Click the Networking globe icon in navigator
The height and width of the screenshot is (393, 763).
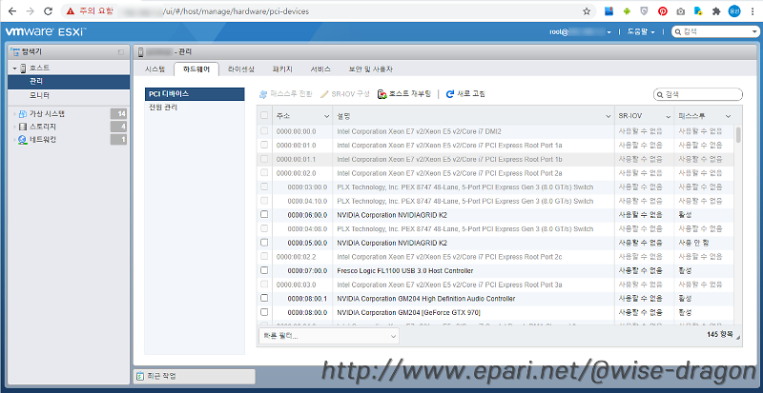pyautogui.click(x=22, y=140)
